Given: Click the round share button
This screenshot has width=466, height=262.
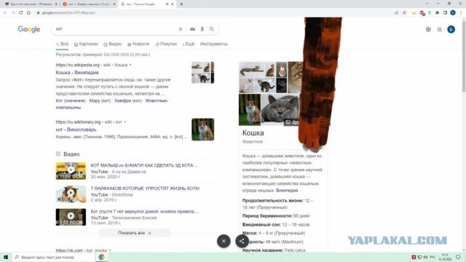Looking at the screenshot, I should click(x=242, y=241).
